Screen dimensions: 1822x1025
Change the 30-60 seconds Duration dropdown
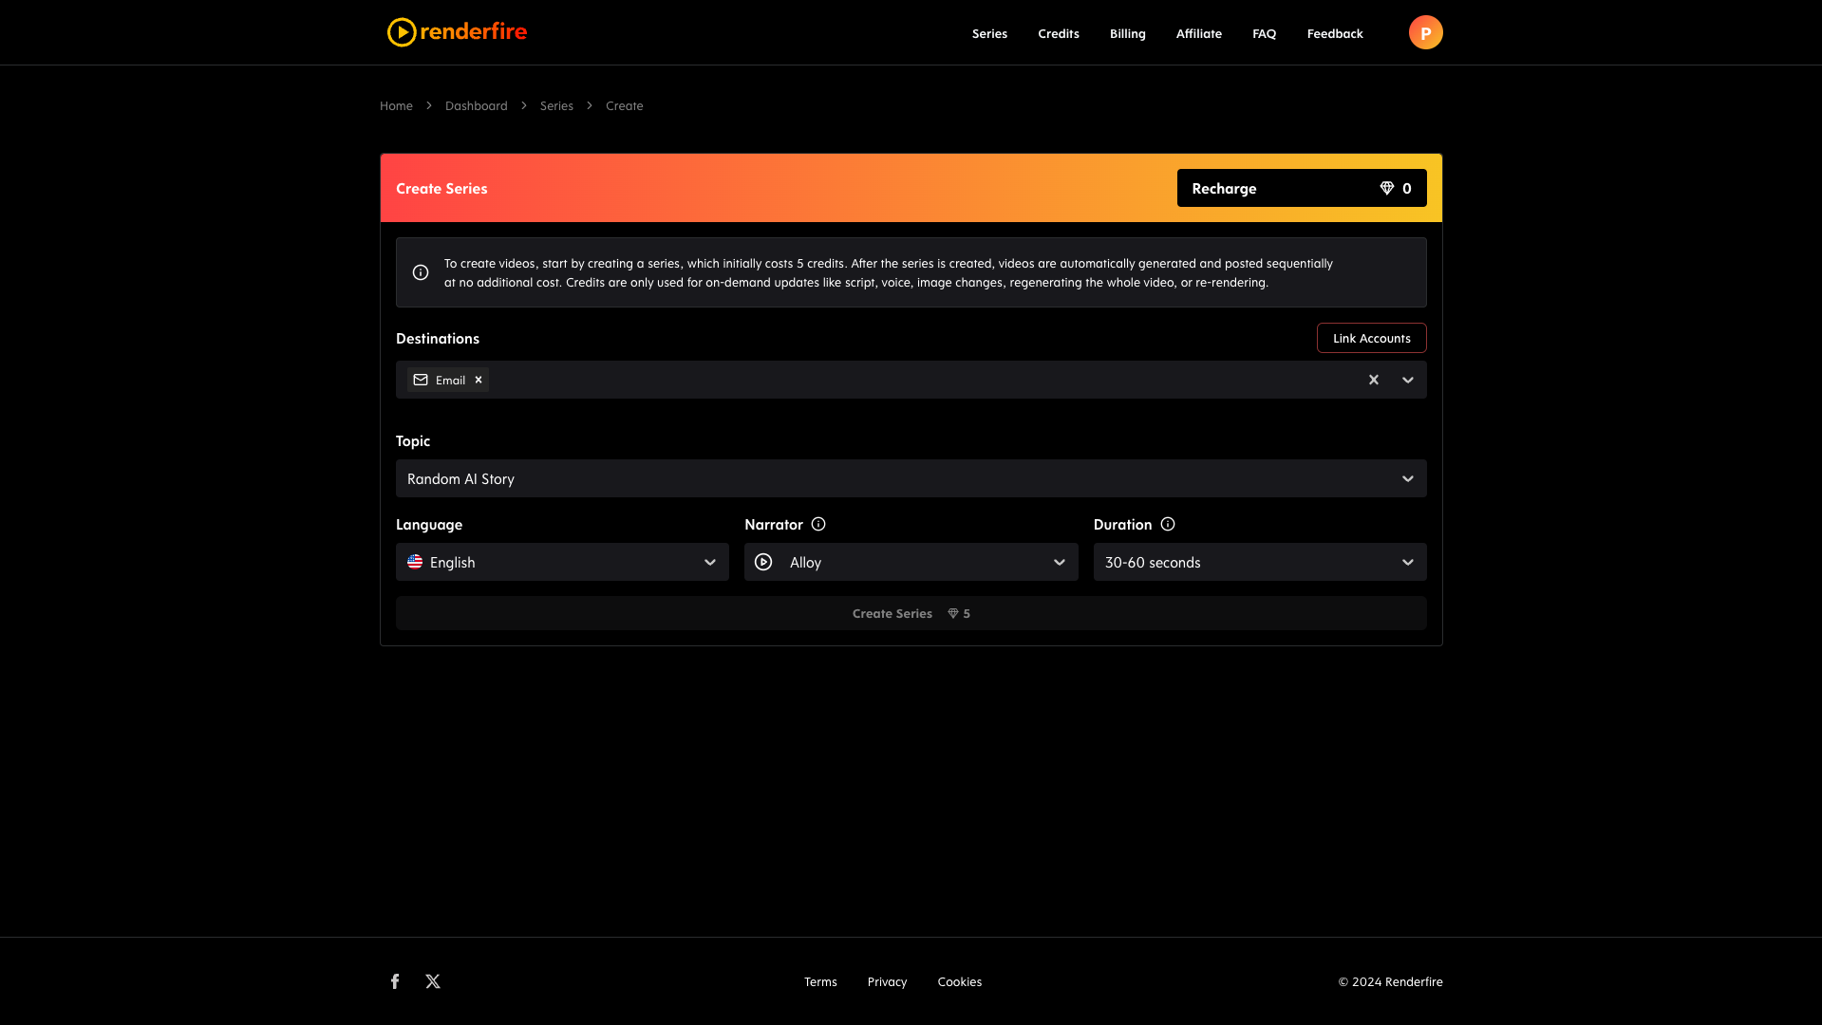[x=1259, y=562]
